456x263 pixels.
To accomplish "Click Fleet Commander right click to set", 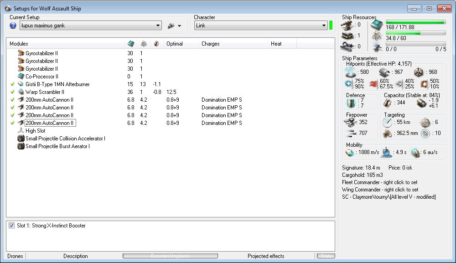I will (x=380, y=182).
